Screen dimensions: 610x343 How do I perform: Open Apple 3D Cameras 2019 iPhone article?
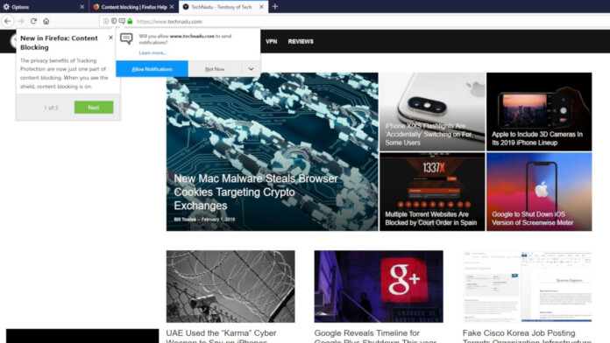tap(539, 111)
